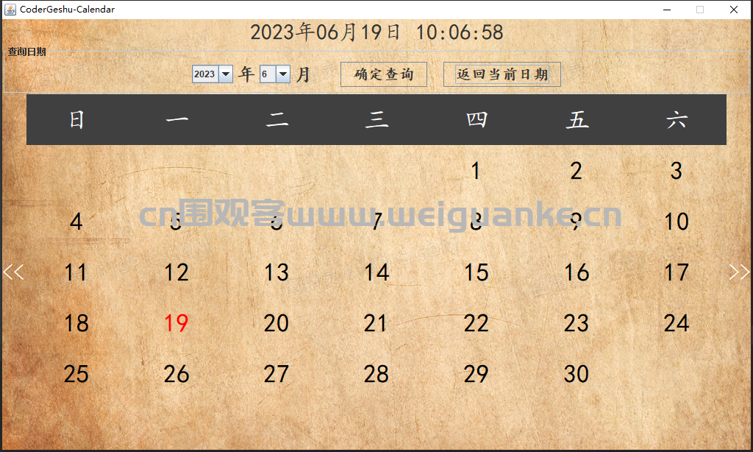The image size is (753, 452).
Task: Select date 23 in the calendar
Action: tap(577, 323)
